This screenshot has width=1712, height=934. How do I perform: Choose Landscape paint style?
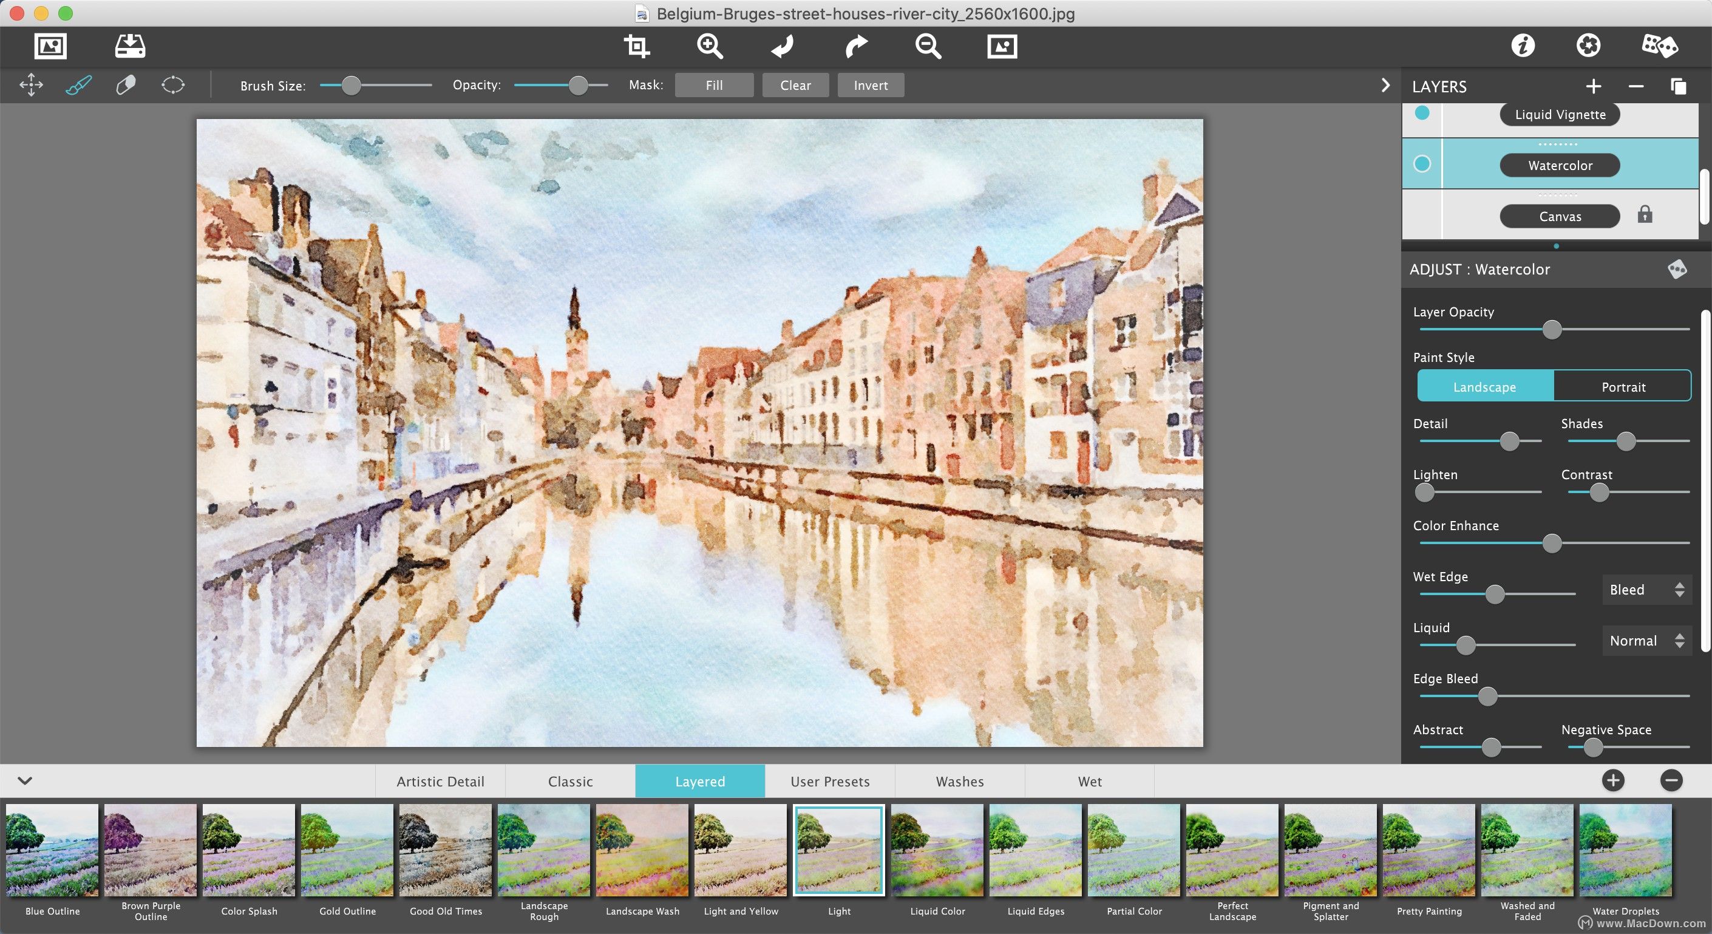(x=1485, y=386)
